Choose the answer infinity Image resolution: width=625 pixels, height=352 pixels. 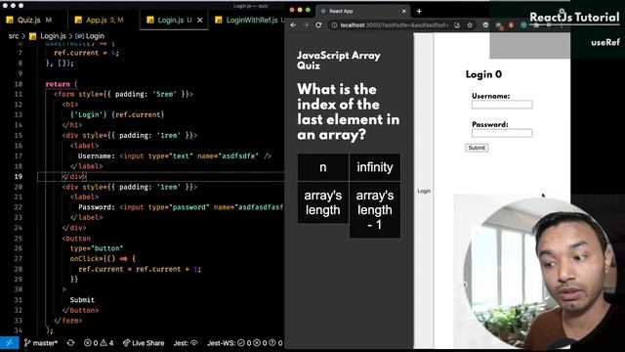[375, 167]
